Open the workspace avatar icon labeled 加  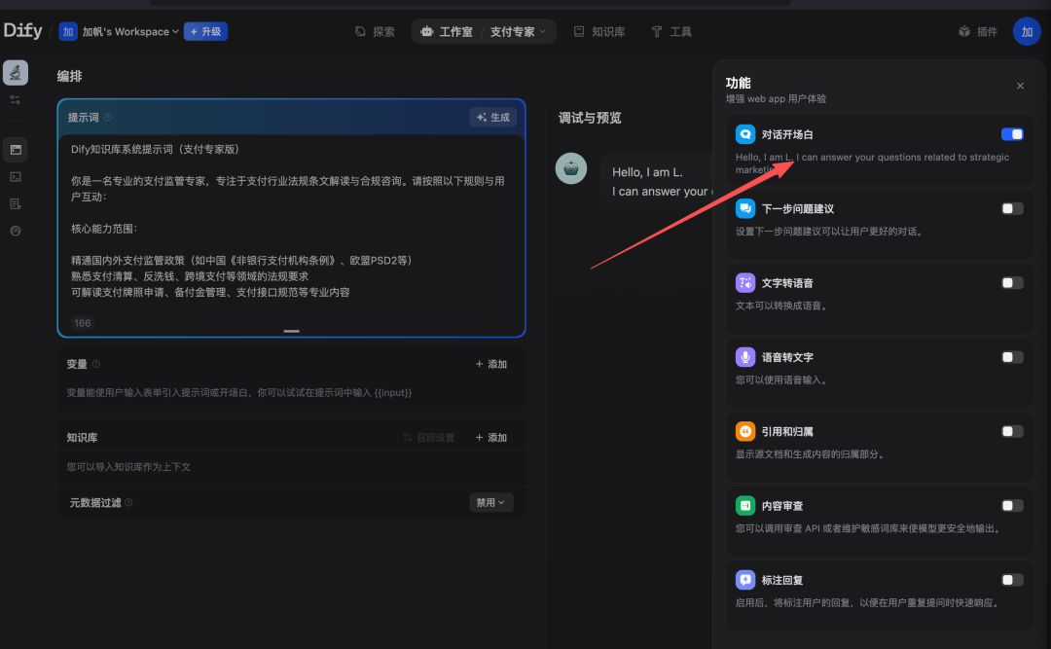[x=68, y=31]
